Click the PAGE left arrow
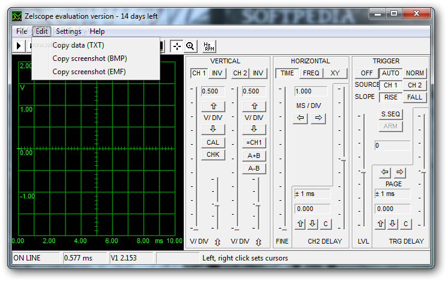447x281 pixels. click(x=385, y=172)
